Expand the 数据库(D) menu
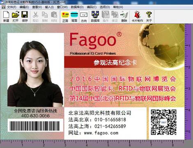193x148 pixels. click(x=77, y=7)
